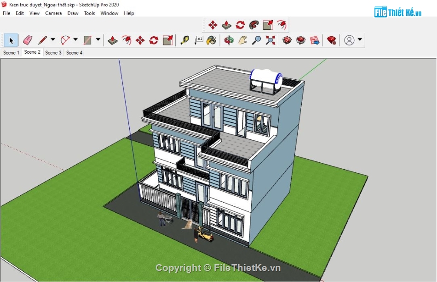Screen dimensions: 437x282
Task: Click Rotate in floating Edit toolbar
Action: pos(240,25)
